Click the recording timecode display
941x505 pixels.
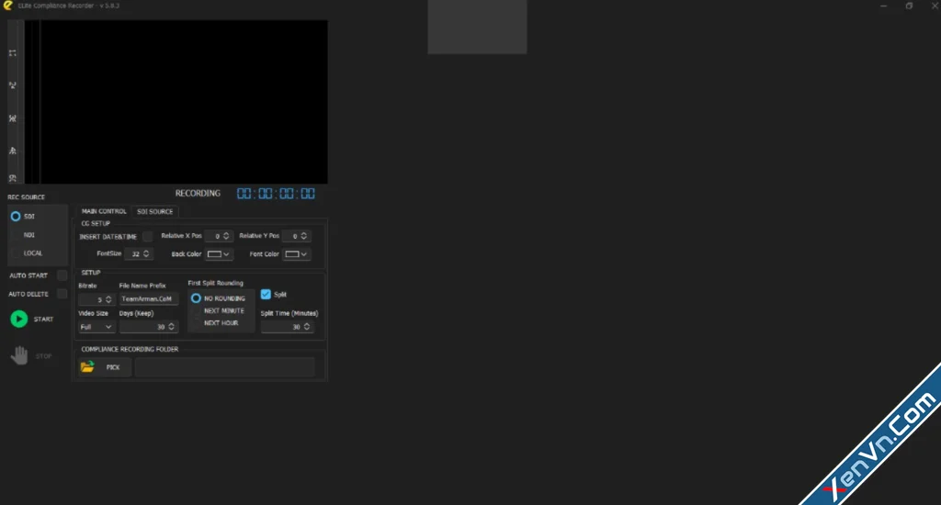pos(276,194)
